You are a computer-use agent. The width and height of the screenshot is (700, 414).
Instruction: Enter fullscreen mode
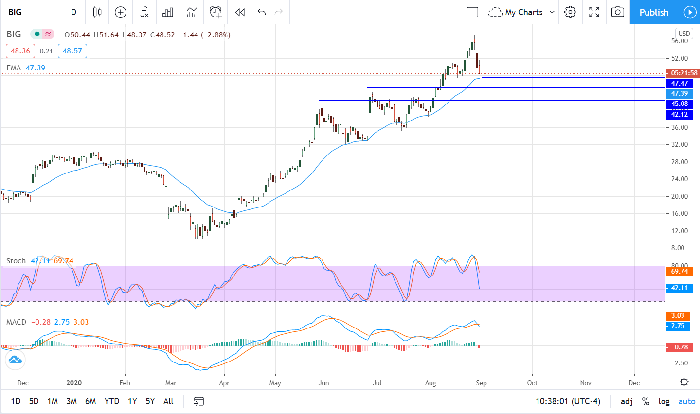[594, 12]
